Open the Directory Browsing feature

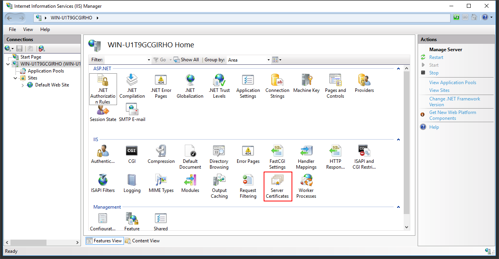[219, 157]
